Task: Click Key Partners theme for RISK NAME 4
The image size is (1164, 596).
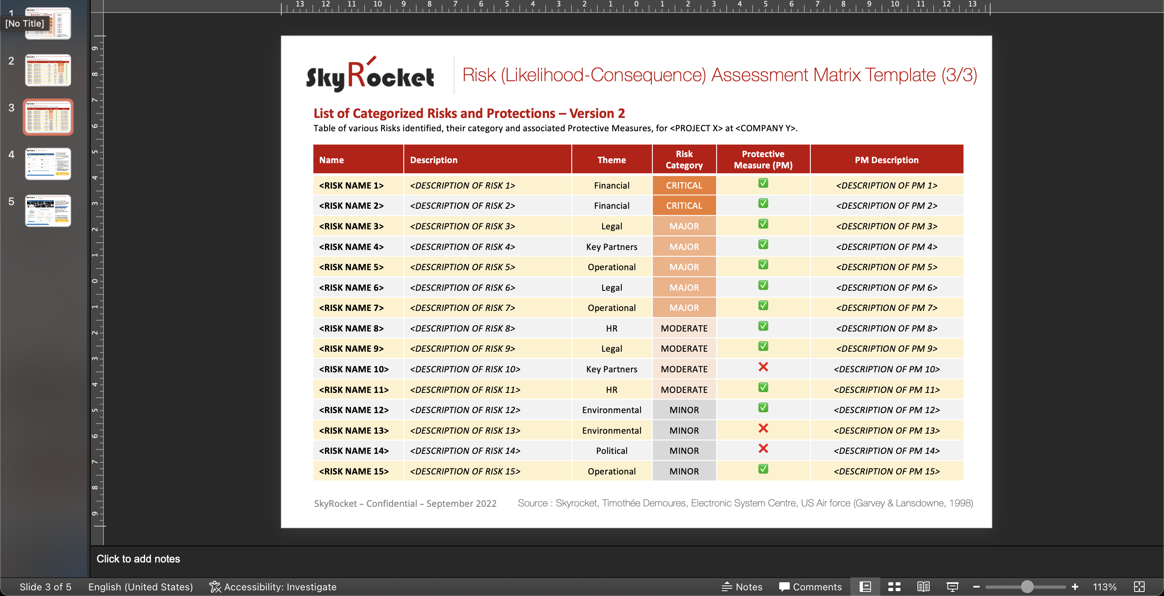Action: click(x=612, y=247)
